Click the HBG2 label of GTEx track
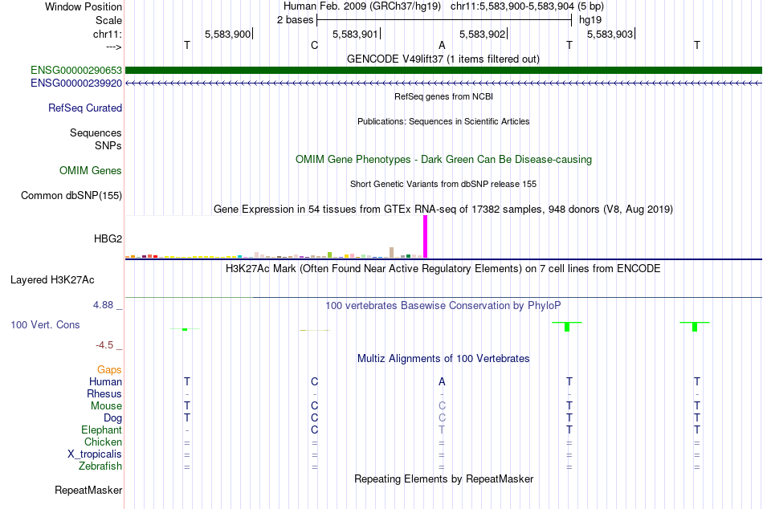763x509 pixels. [x=108, y=238]
